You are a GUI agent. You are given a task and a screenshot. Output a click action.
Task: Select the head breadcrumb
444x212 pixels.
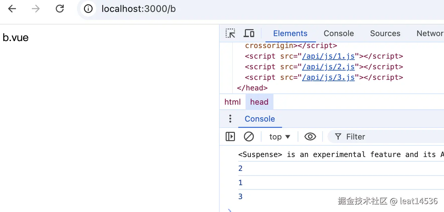[x=259, y=102]
